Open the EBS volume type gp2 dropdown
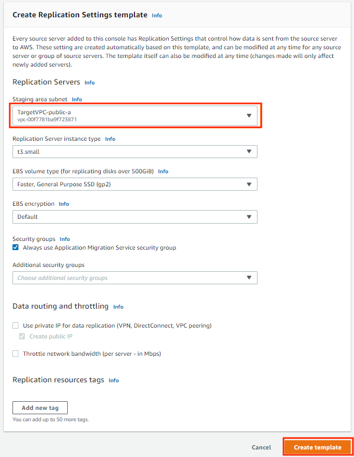The width and height of the screenshot is (354, 457). tap(135, 184)
